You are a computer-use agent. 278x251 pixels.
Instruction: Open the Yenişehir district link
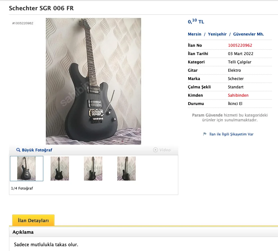point(217,34)
